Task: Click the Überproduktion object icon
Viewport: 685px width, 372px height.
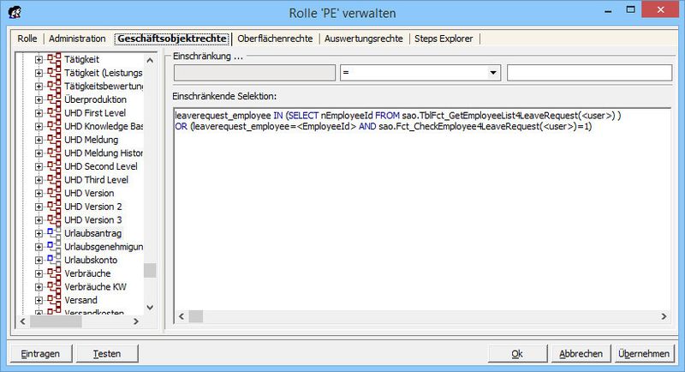Action: 54,99
